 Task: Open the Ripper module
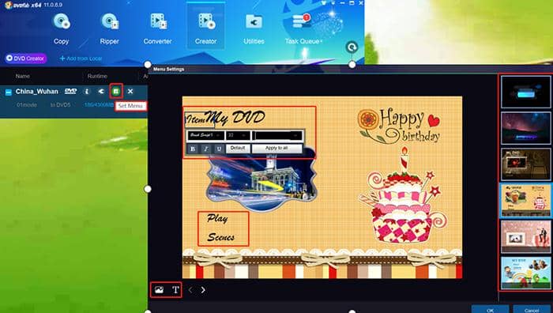point(109,29)
